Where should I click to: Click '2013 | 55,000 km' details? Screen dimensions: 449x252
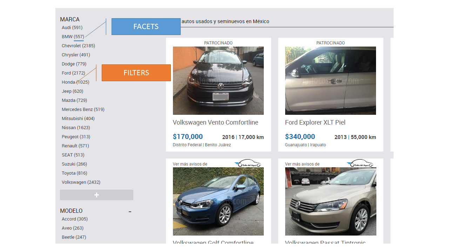[x=355, y=137]
